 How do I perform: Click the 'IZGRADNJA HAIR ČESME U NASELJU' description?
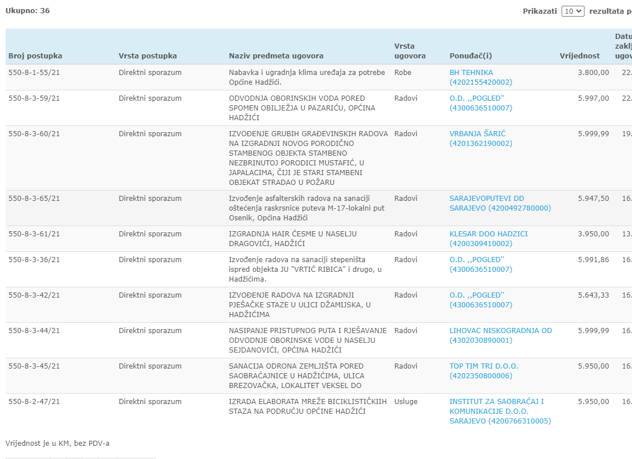pos(293,239)
